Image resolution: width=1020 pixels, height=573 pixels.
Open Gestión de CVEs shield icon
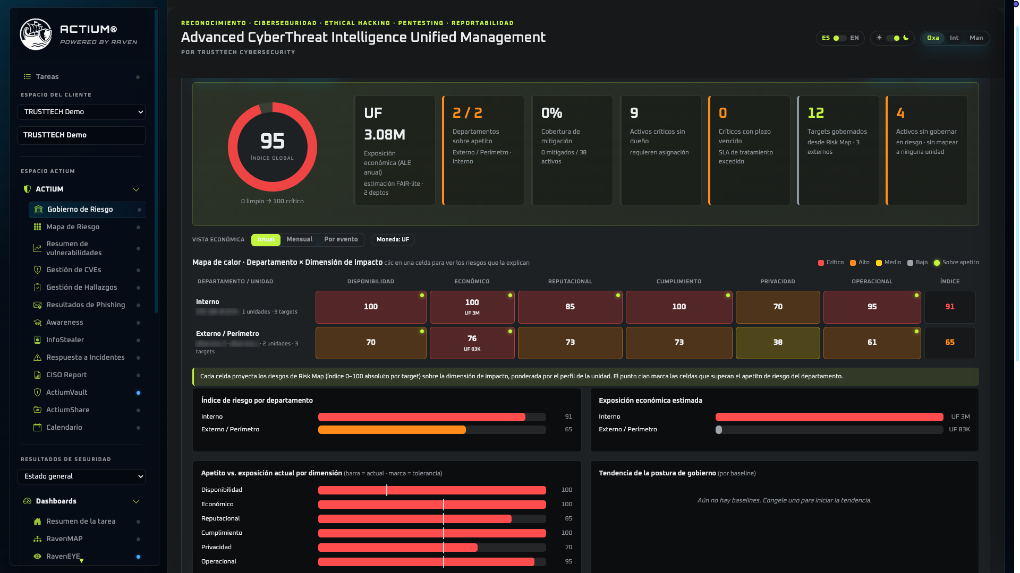(37, 270)
